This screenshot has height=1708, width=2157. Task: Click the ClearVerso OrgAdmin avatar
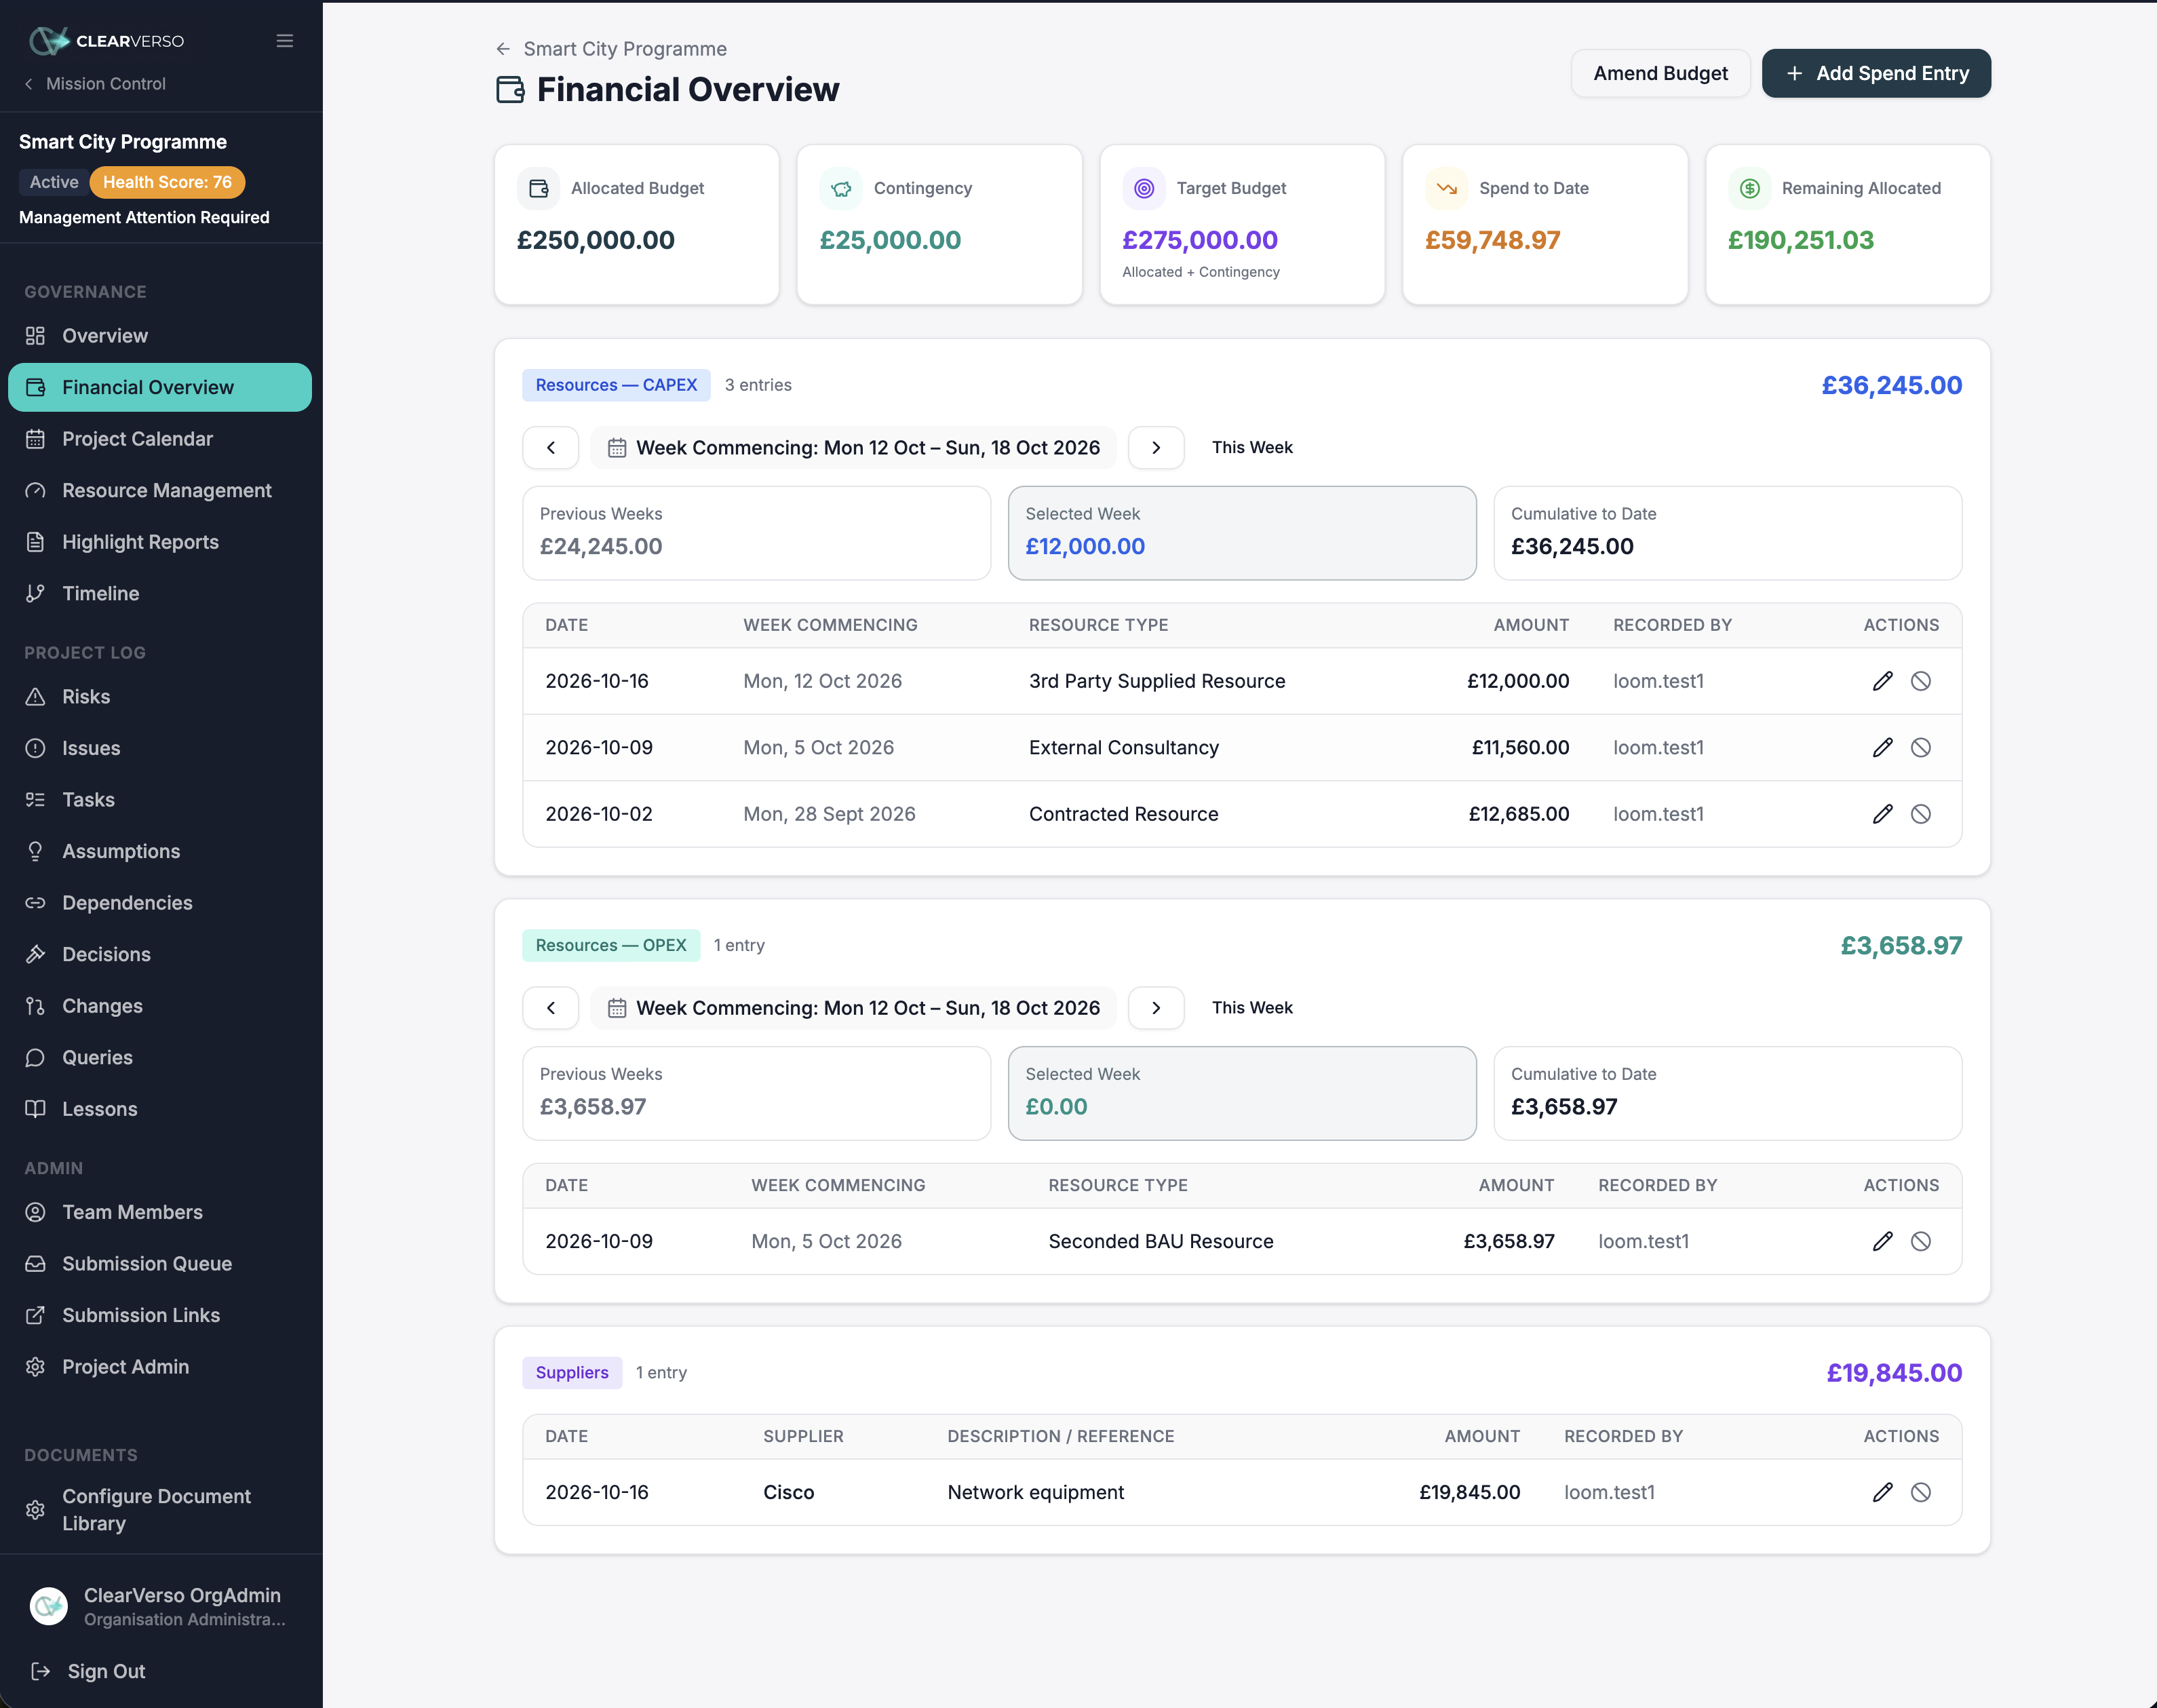pyautogui.click(x=48, y=1606)
